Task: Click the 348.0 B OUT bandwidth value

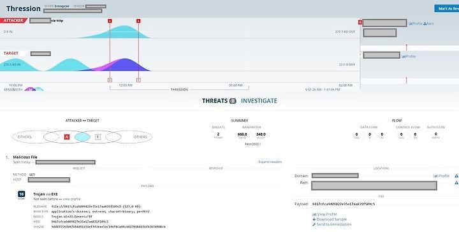Action: (x=261, y=134)
